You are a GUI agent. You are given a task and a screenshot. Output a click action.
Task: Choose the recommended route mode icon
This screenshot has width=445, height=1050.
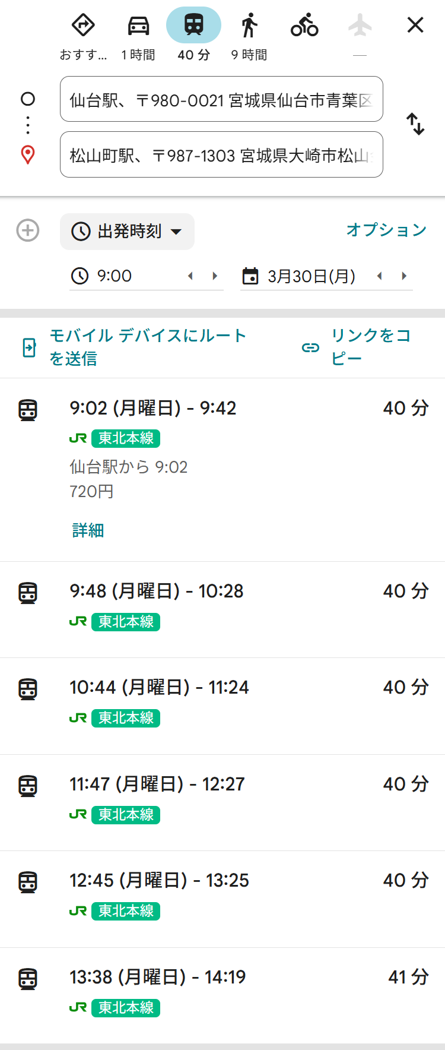[83, 26]
